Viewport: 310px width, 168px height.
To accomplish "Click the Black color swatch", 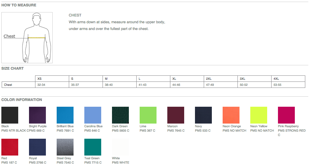I will click(x=10, y=115).
